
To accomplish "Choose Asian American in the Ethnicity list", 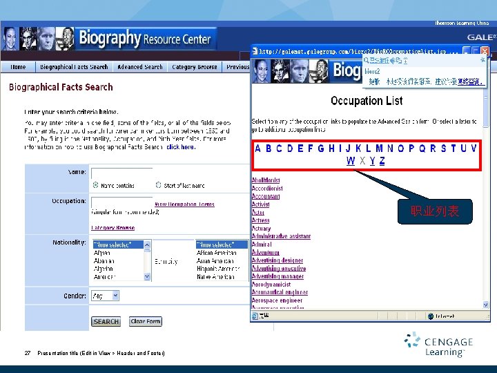I will (x=215, y=260).
